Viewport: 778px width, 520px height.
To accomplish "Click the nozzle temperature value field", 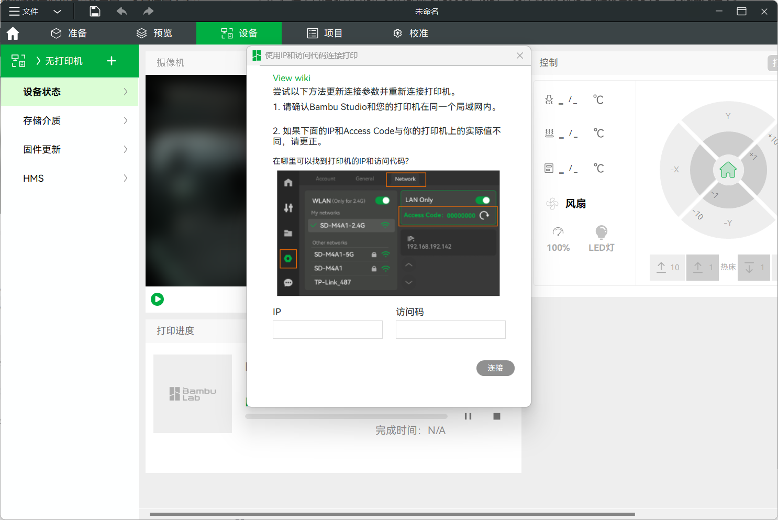I will point(568,99).
